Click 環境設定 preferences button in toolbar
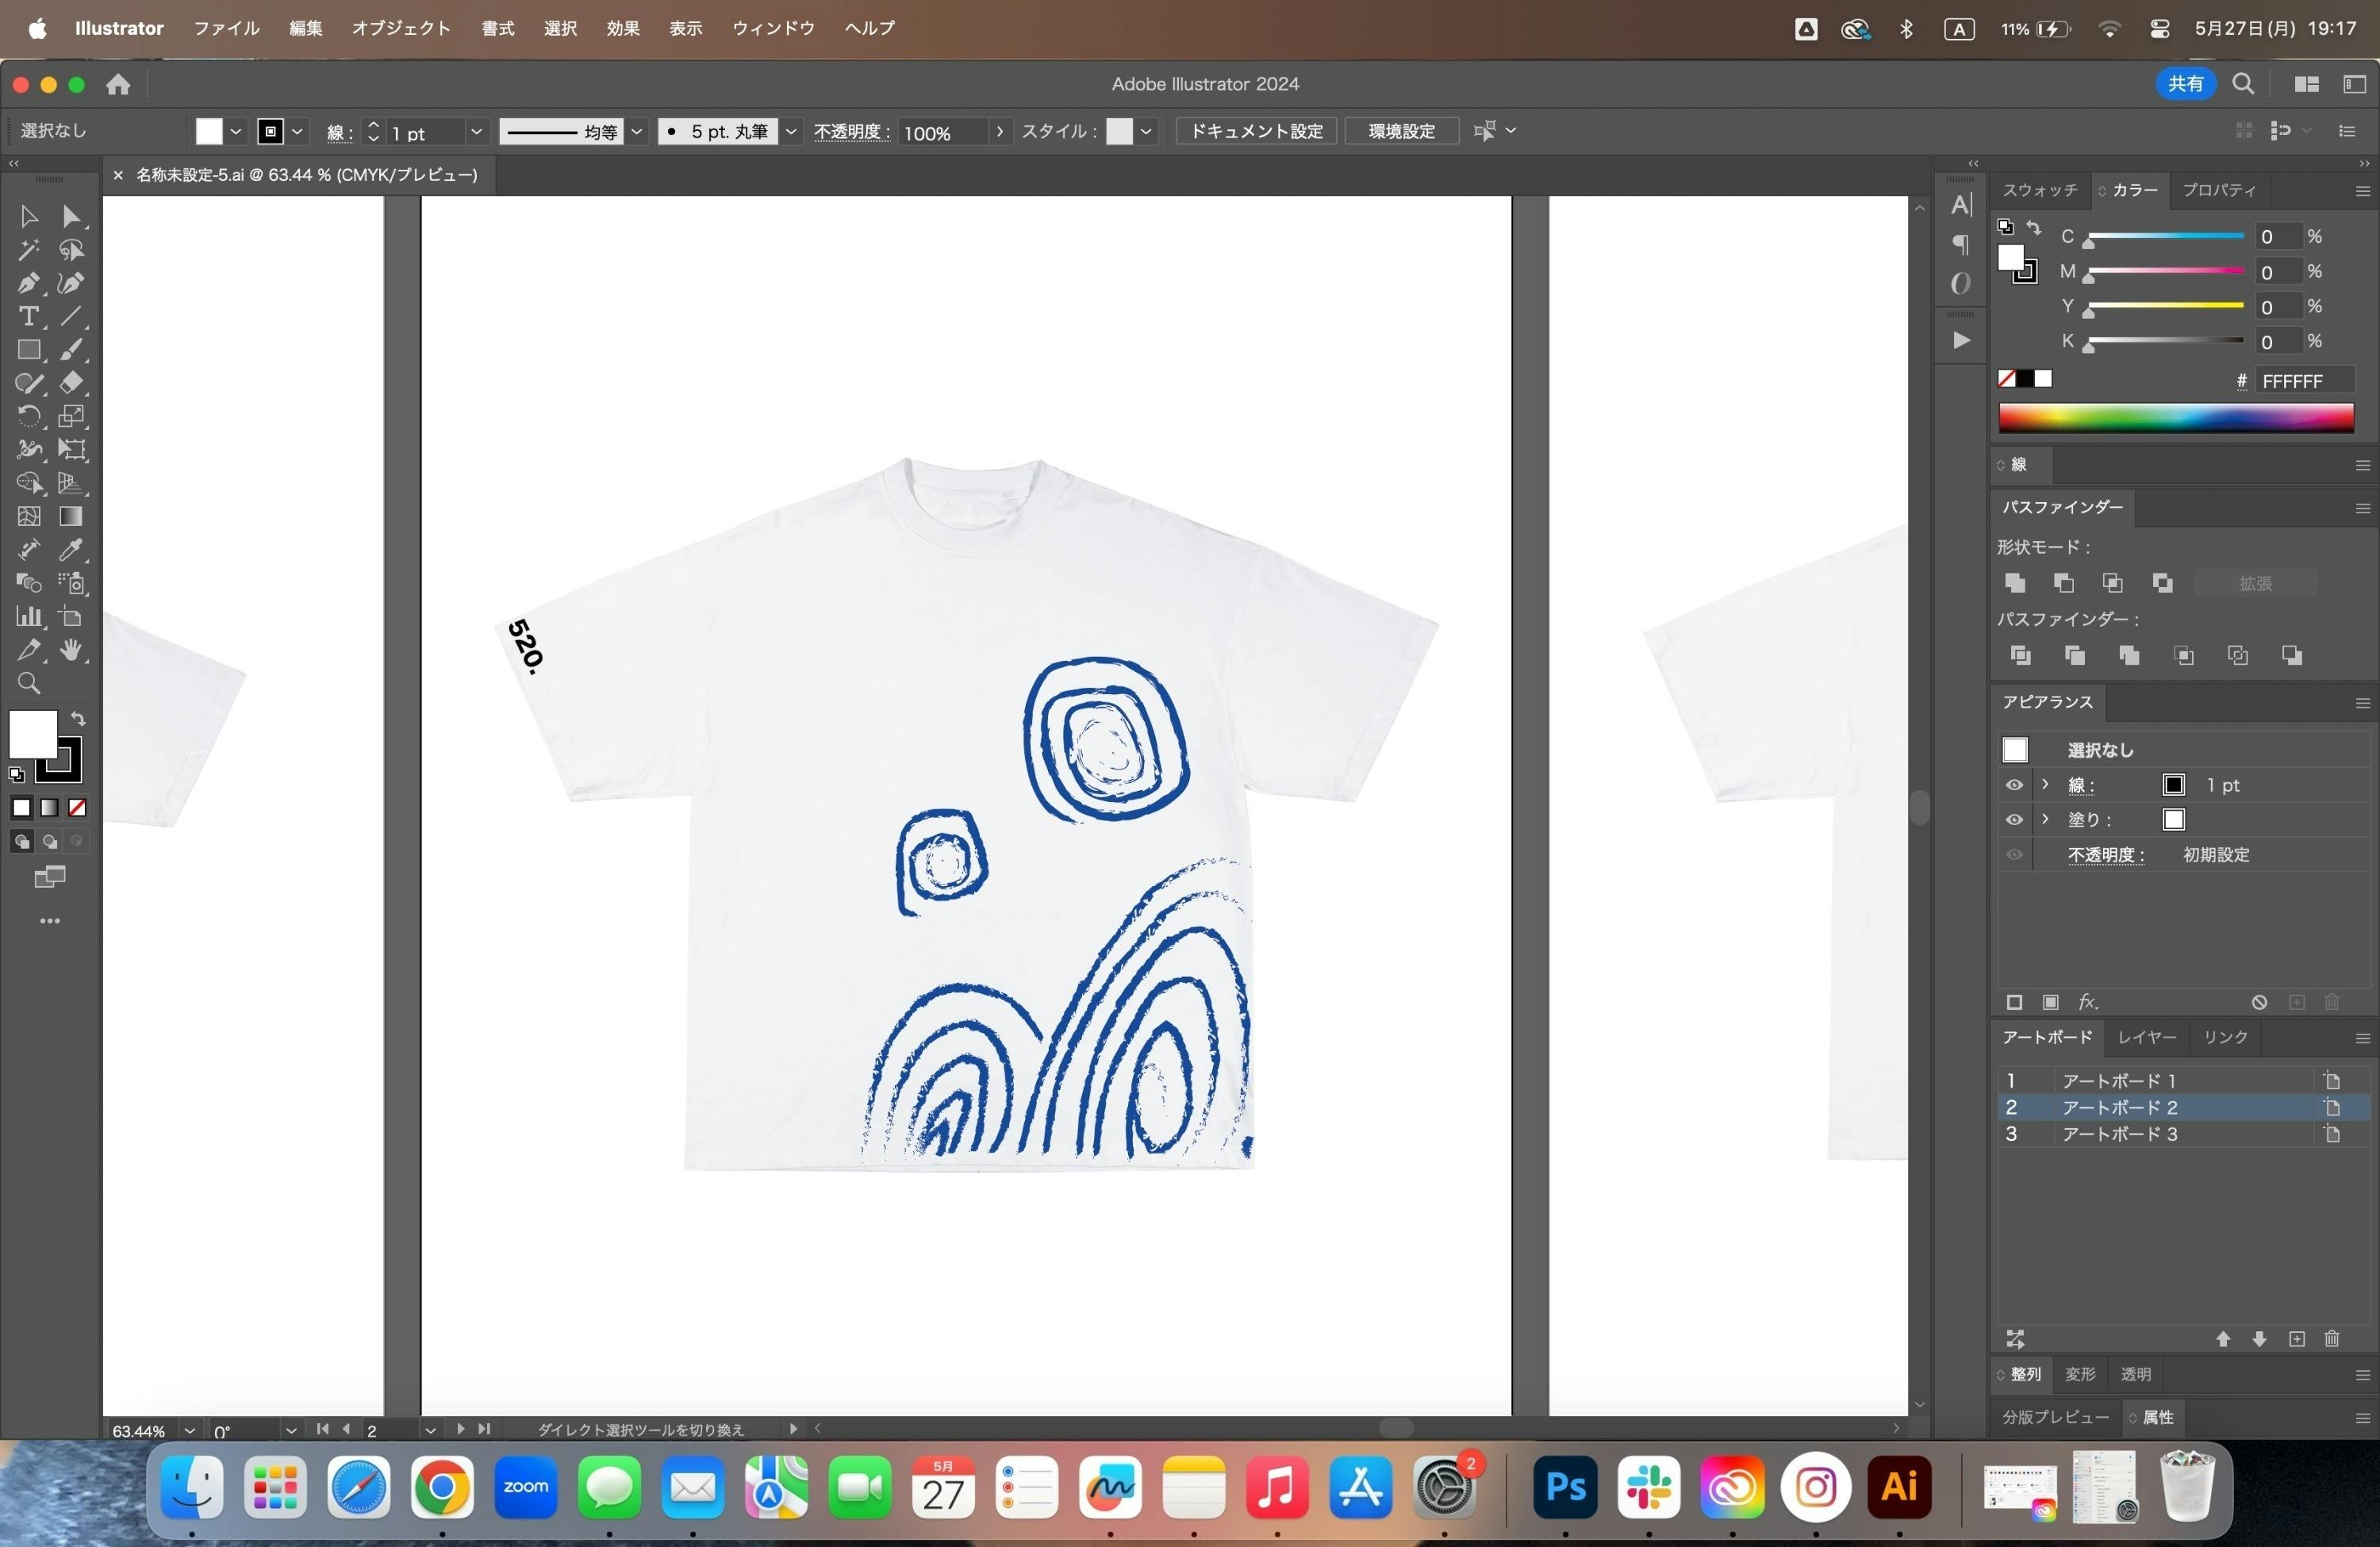This screenshot has height=1547, width=2380. coord(1398,130)
